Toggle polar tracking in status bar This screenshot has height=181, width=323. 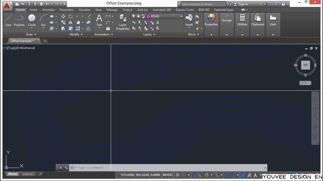206,175
